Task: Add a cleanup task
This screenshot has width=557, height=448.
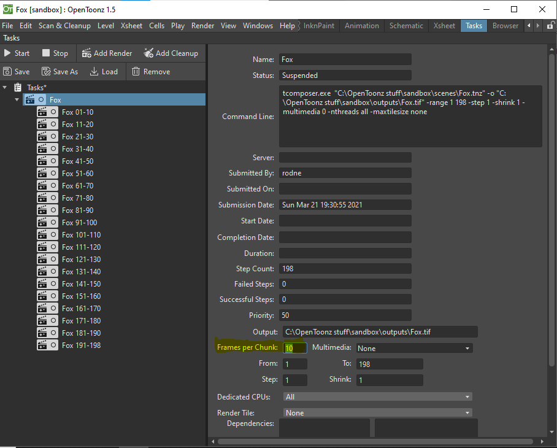Action: [x=171, y=53]
